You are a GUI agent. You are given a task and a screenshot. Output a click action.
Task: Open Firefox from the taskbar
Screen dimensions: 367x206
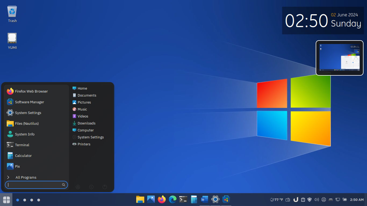coord(162,200)
